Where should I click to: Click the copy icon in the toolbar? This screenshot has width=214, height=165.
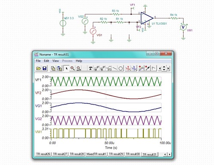[x=53, y=68]
